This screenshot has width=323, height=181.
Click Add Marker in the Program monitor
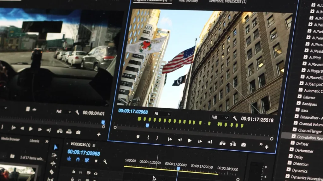coord(138,137)
